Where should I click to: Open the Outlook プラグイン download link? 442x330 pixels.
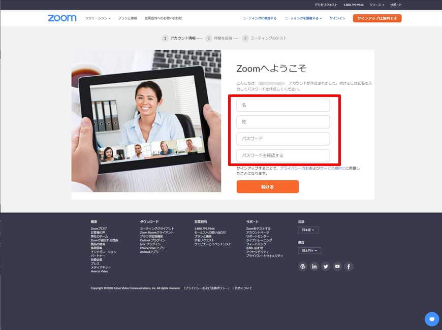click(152, 240)
